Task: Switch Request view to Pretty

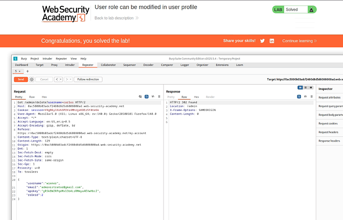Action: coord(19,97)
